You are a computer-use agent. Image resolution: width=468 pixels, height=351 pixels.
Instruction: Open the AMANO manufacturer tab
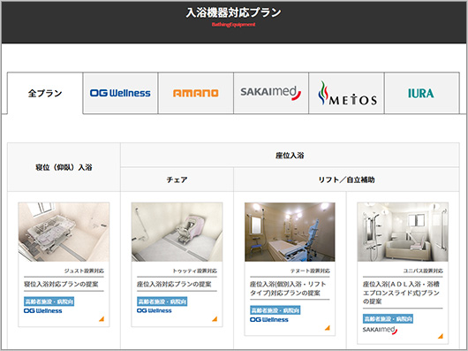click(195, 93)
